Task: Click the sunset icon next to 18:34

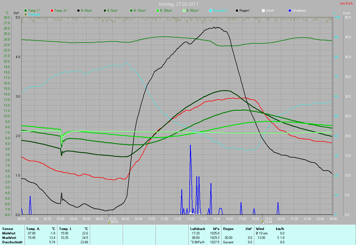Action: (x=262, y=222)
